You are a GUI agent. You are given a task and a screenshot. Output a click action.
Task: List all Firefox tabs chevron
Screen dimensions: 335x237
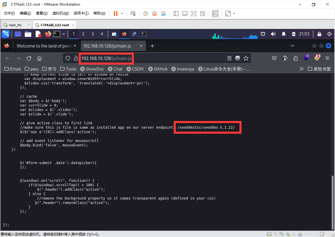click(293, 46)
